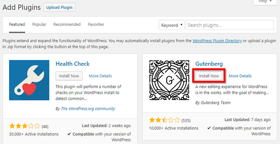Open the Health Check plugin title
This screenshot has width=280, height=144.
72,64
